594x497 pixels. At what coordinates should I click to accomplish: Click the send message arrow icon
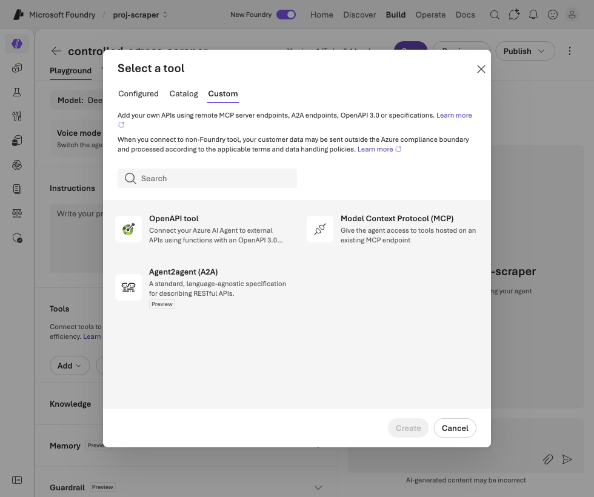tap(567, 459)
